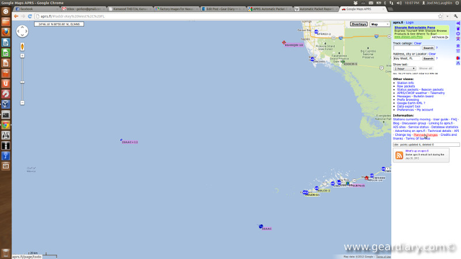461x259 pixels.
Task: Launch Firefox from the Ubuntu dock
Action: [x=6, y=32]
